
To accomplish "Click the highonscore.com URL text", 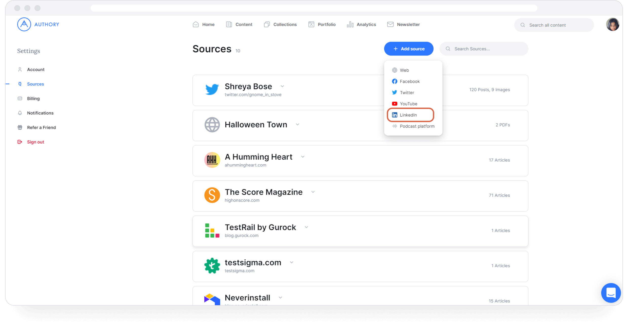I will (x=242, y=200).
